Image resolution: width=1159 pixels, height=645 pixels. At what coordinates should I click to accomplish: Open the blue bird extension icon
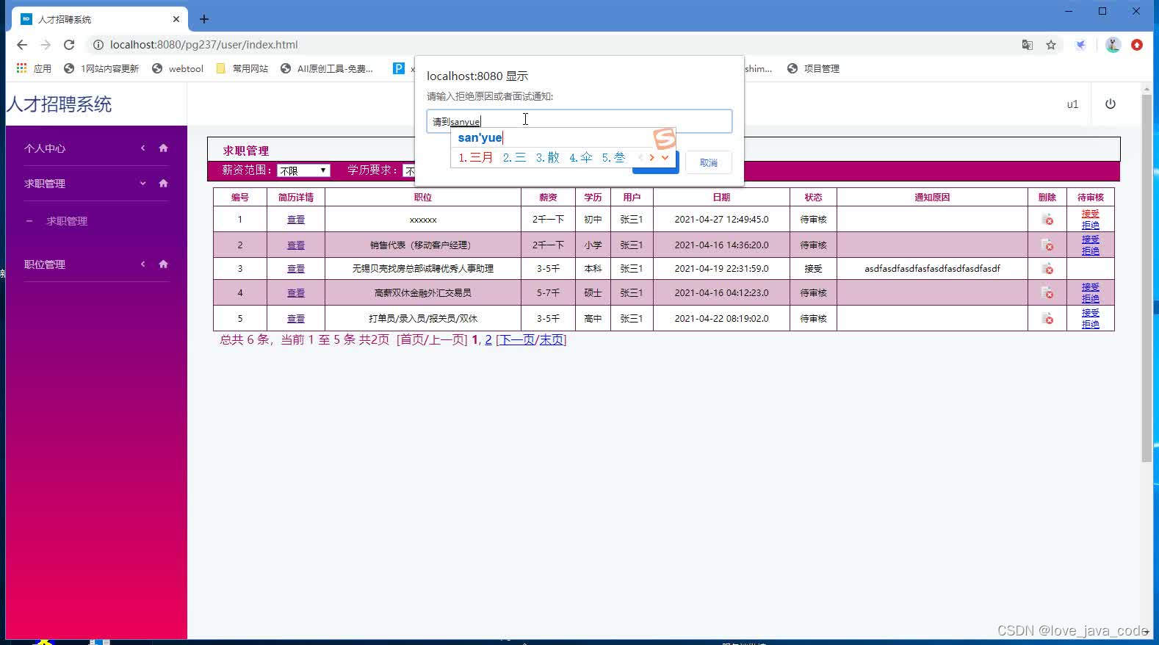1080,45
